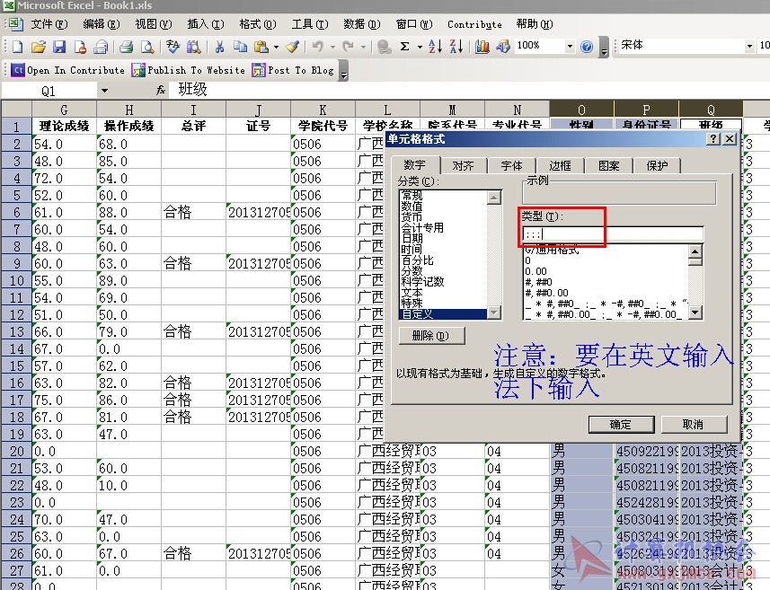This screenshot has height=590, width=770.
Task: Choose the 0.00 format type
Action: click(x=606, y=271)
